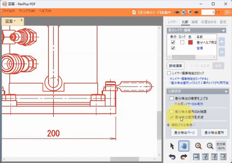Select the arrow pointer tool
Image resolution: width=232 pixels, height=163 pixels.
(172, 146)
